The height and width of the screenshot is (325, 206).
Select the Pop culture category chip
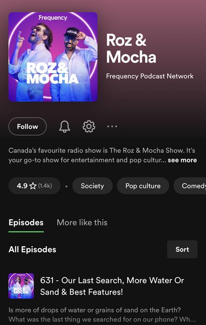click(x=143, y=186)
